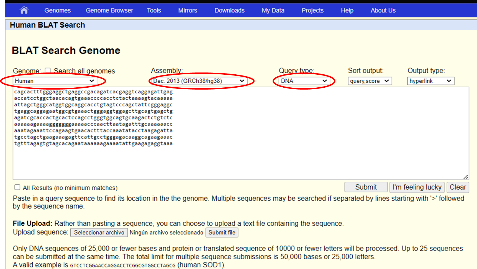This screenshot has height=269, width=477.
Task: Open the Assembly dropdown showing GRCh38/hg38
Action: click(x=199, y=81)
